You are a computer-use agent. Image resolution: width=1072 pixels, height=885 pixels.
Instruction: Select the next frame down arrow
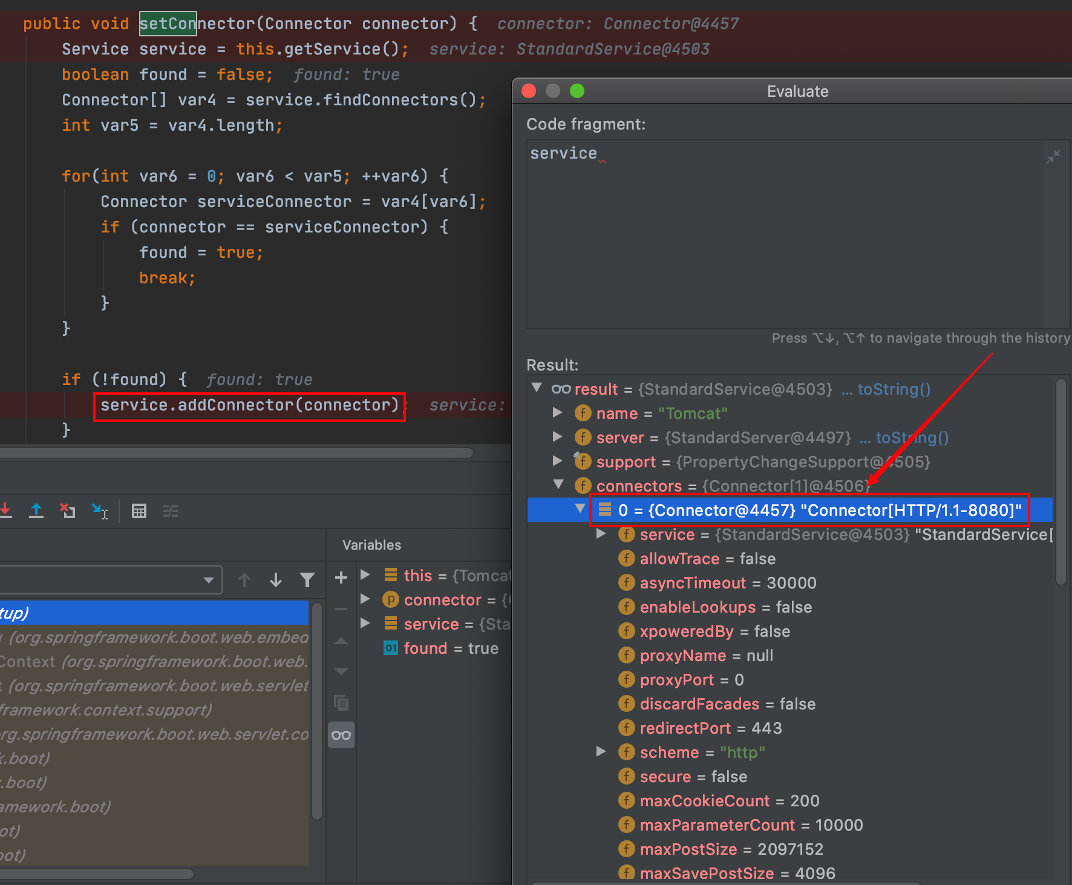(x=276, y=580)
